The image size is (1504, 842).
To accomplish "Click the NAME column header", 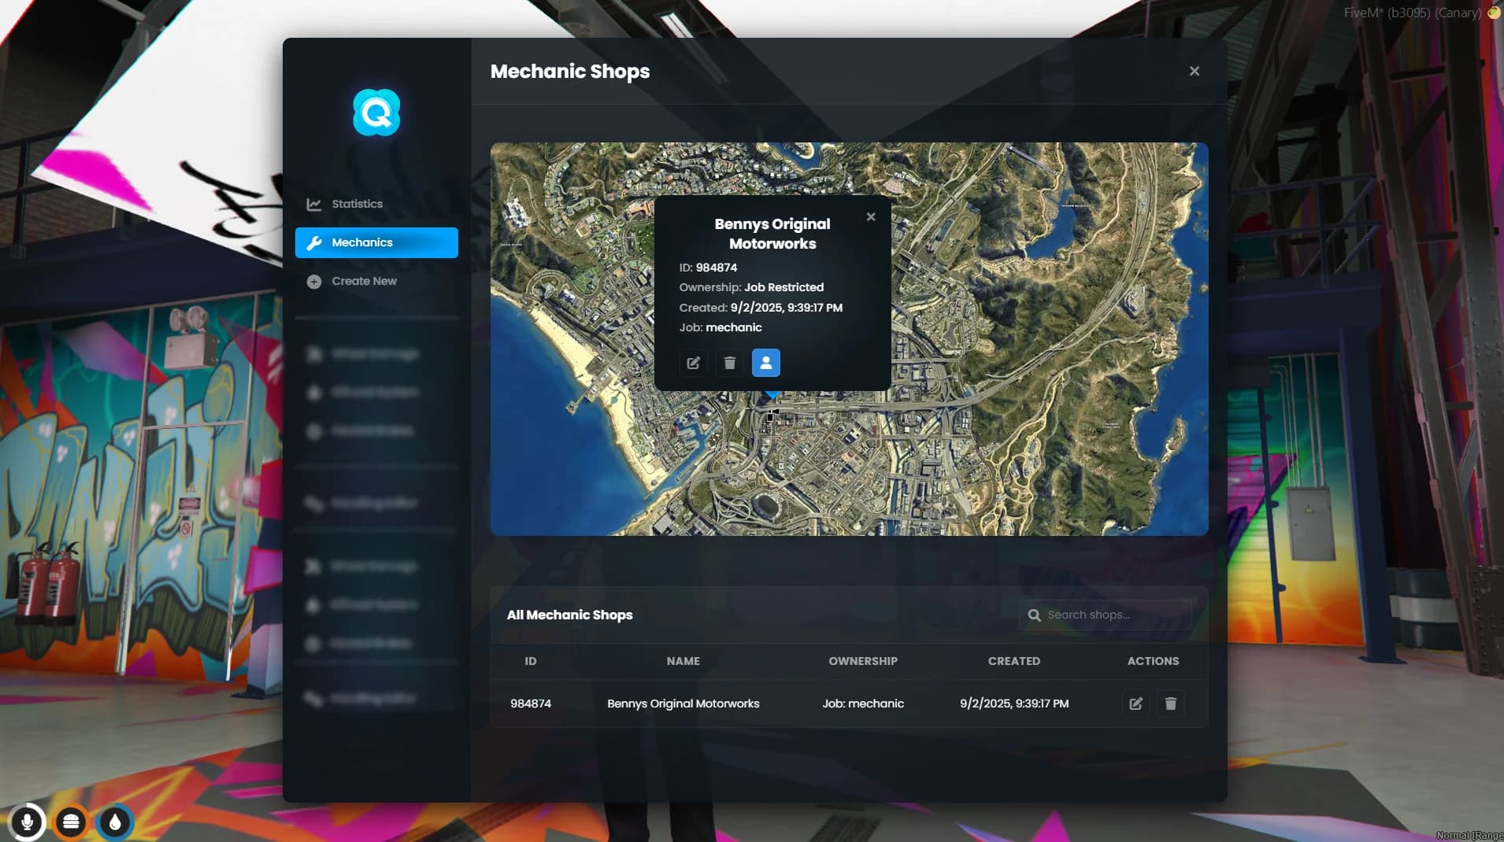I will pyautogui.click(x=683, y=661).
